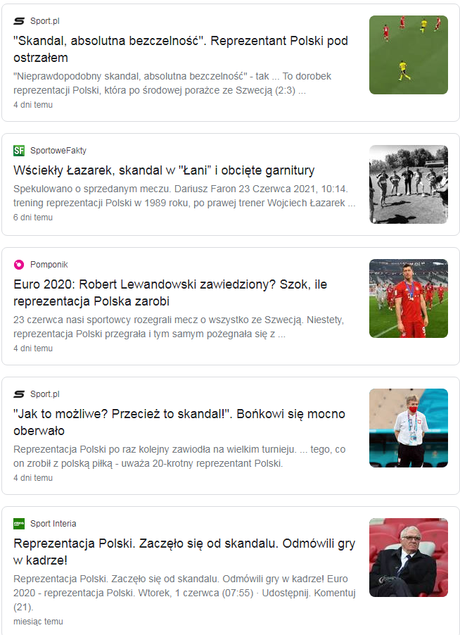
Task: Click the snippet starting "Spekulowano o sprzedanym meczu"
Action: click(184, 196)
